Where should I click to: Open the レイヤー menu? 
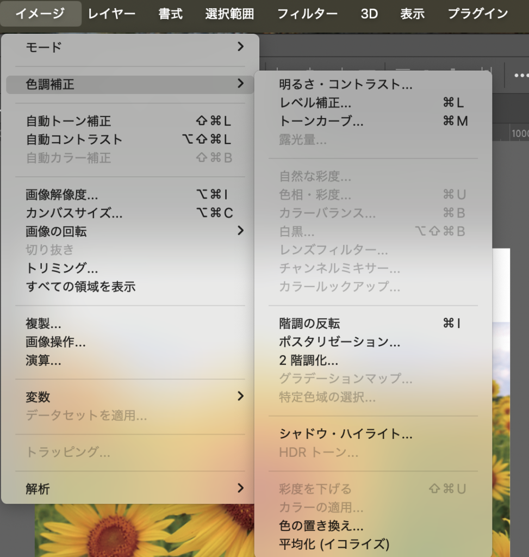pos(111,14)
